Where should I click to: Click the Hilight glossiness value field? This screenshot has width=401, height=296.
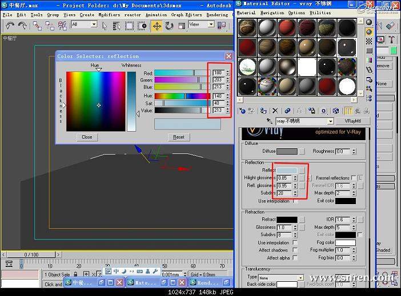pos(284,178)
